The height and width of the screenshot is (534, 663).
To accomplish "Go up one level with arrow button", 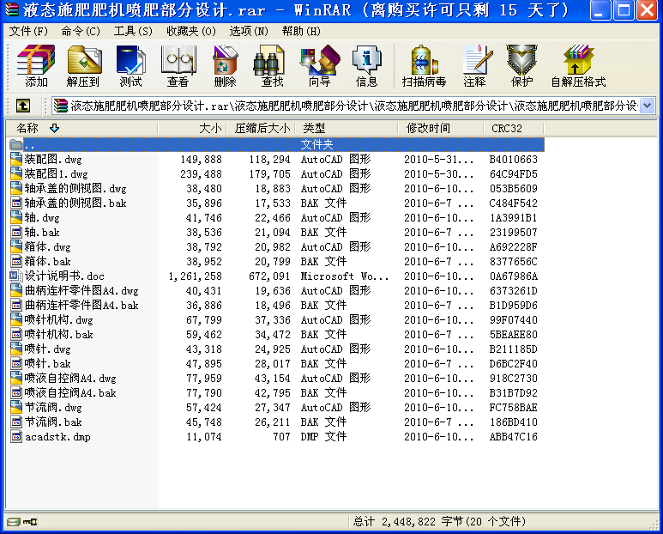I will [x=23, y=106].
